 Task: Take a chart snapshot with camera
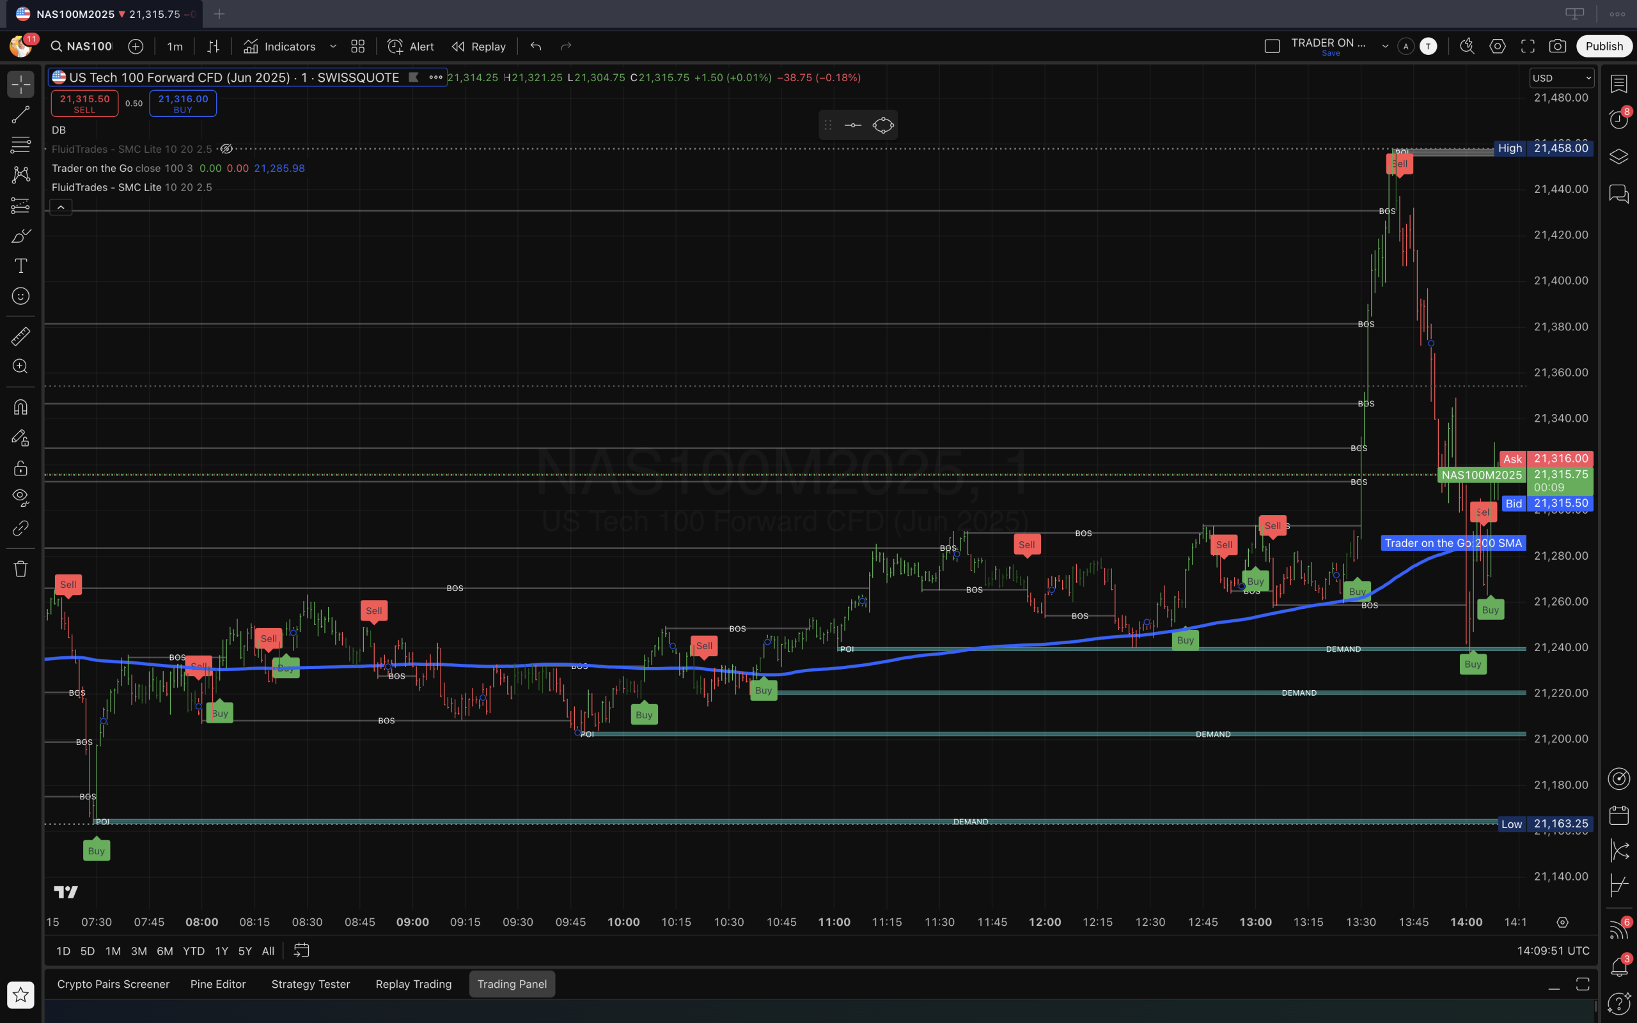(1557, 46)
